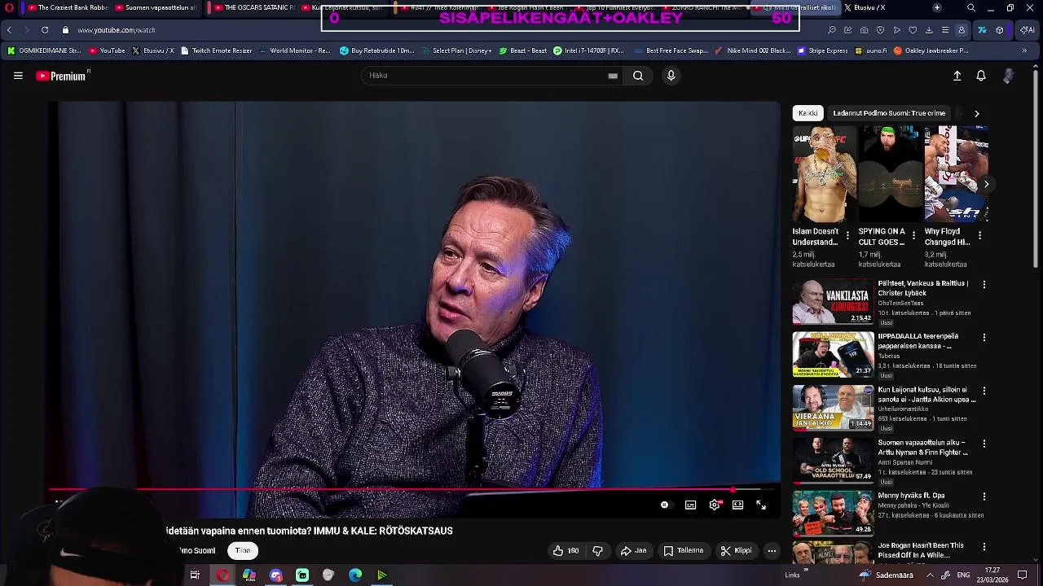
Task: Switch to 'The Craziest Bank Robbe' browser tab
Action: coord(68,7)
